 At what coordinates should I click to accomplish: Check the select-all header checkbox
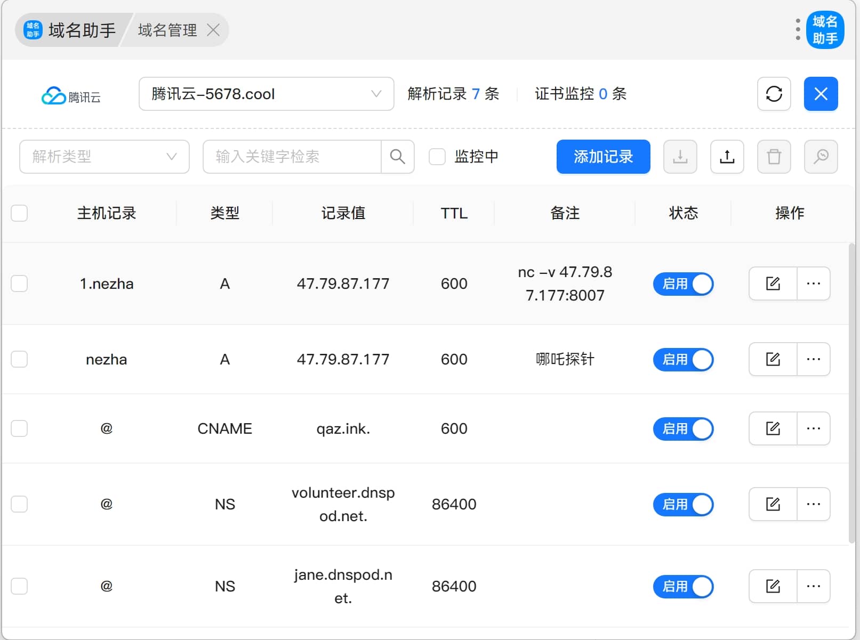[19, 213]
